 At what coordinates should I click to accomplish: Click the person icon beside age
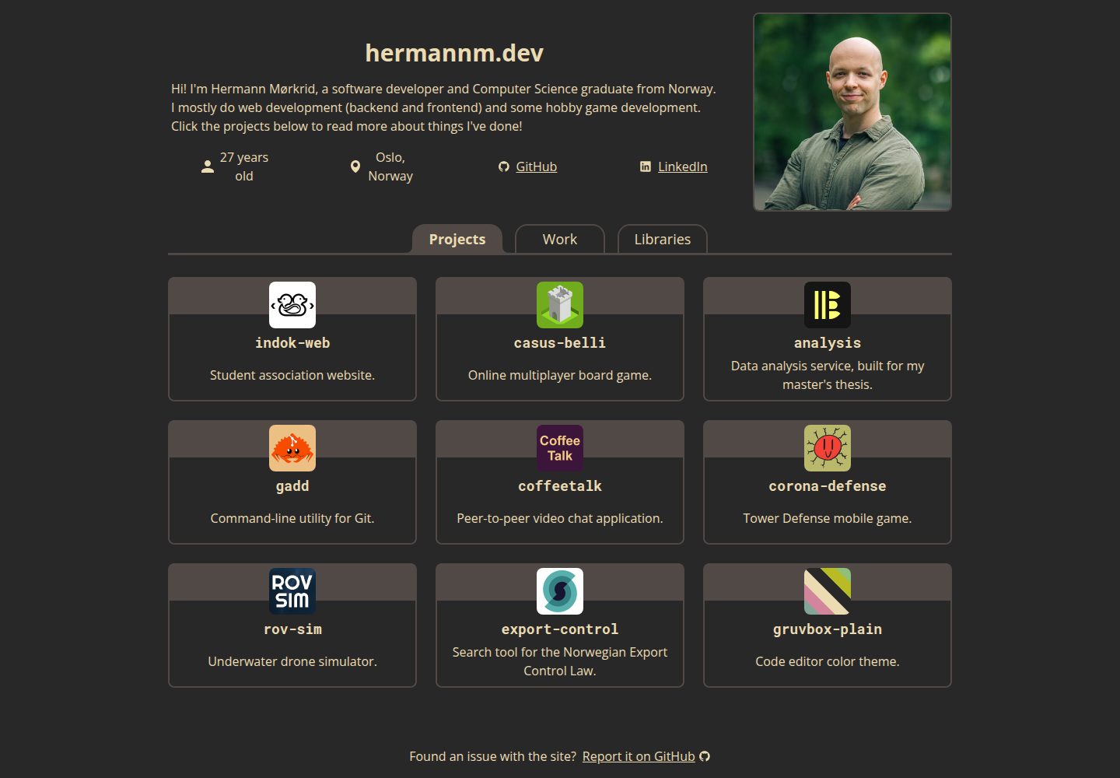[x=208, y=166]
